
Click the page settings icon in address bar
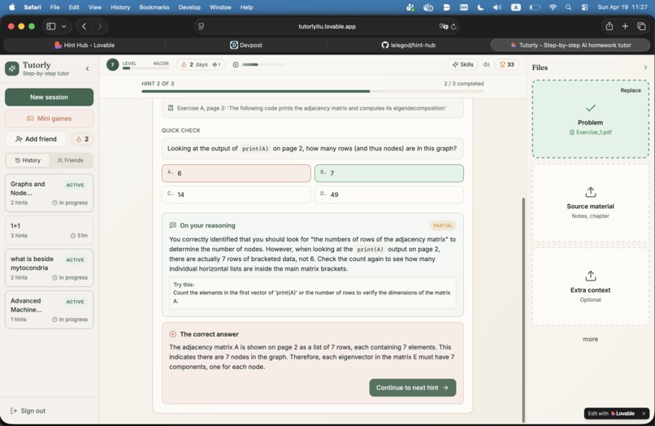tap(202, 26)
